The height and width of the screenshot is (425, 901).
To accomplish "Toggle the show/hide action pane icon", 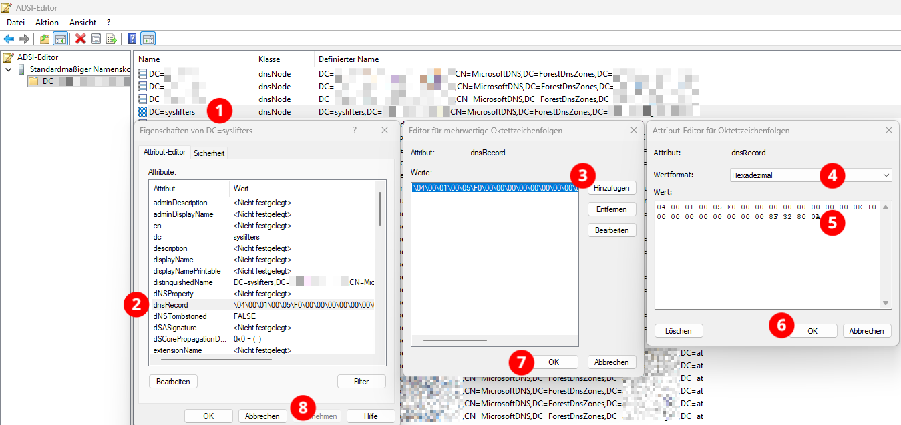I will click(x=148, y=39).
